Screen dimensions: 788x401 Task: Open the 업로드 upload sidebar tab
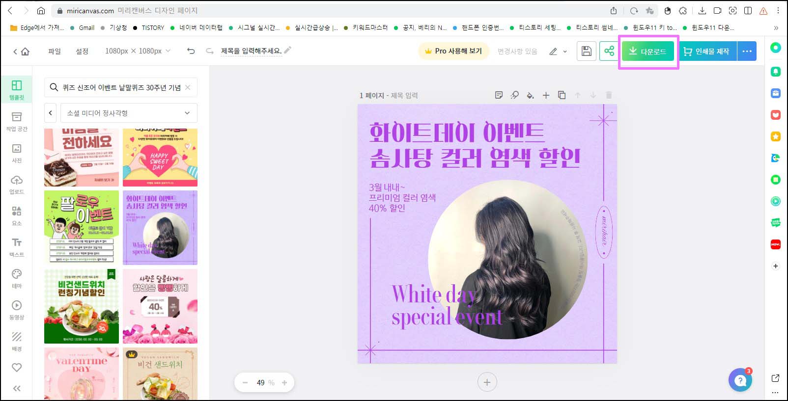coord(17,185)
